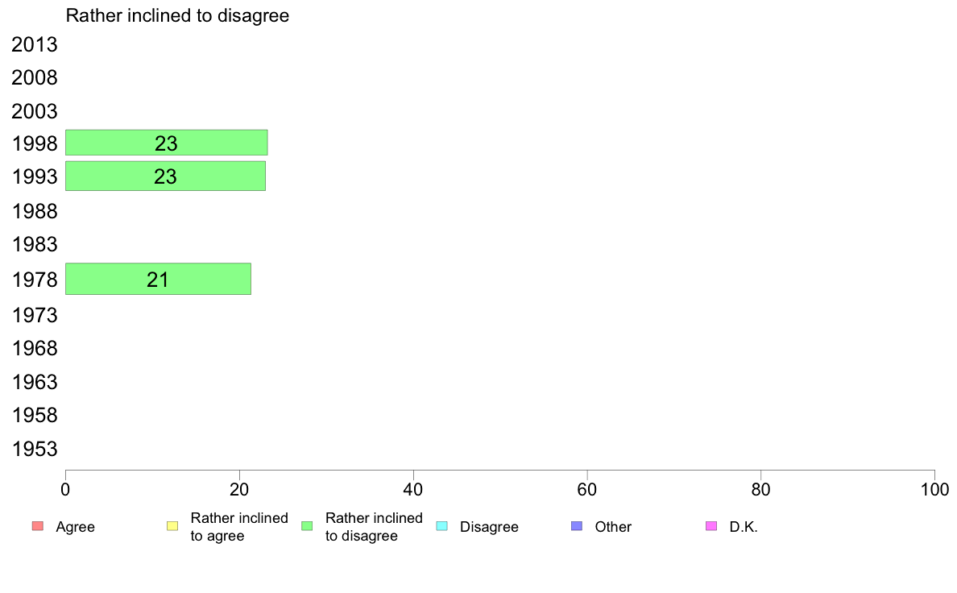The width and height of the screenshot is (957, 593).
Task: Click the 1953 year label
Action: tap(34, 450)
